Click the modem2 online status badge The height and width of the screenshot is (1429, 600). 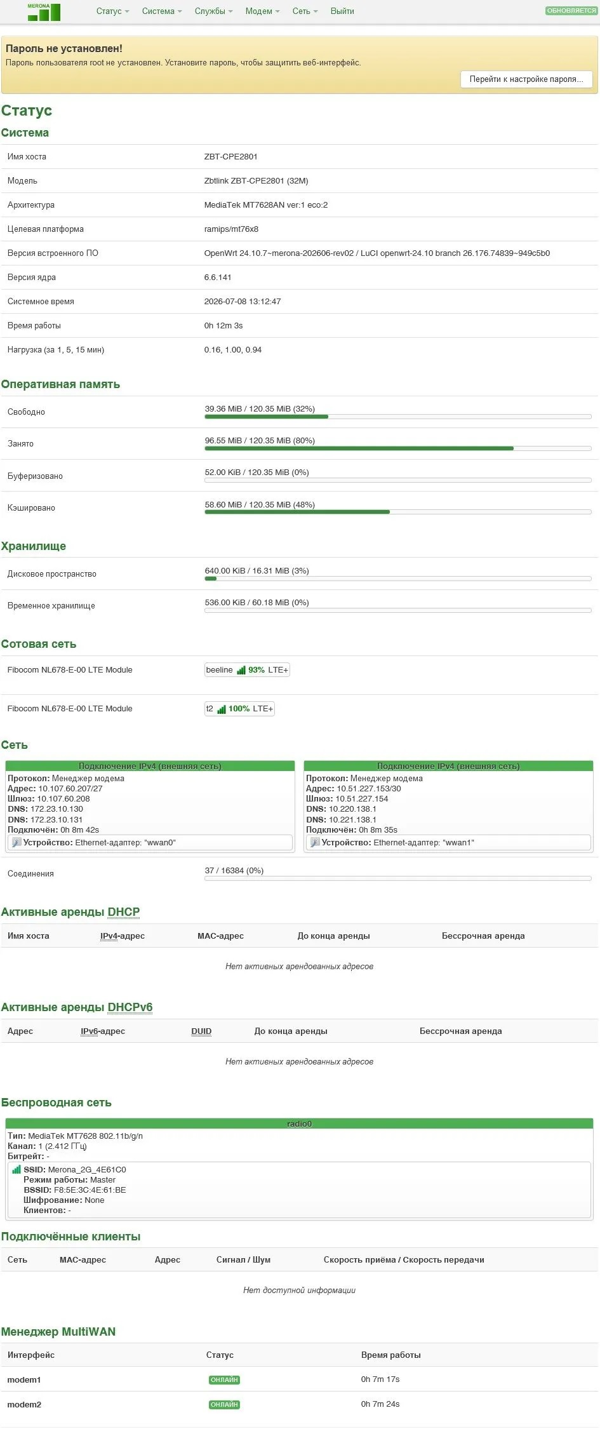pyautogui.click(x=224, y=1404)
